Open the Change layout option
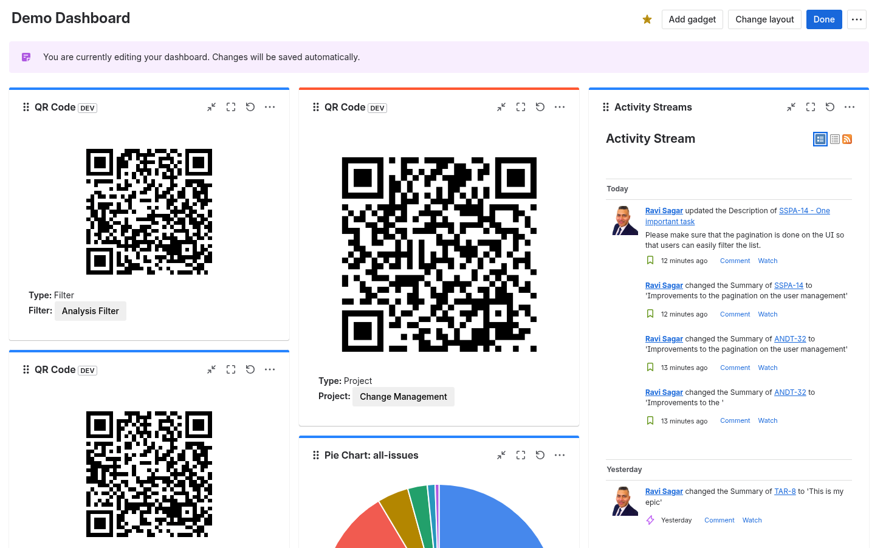Viewport: 886px width, 548px height. 764,19
